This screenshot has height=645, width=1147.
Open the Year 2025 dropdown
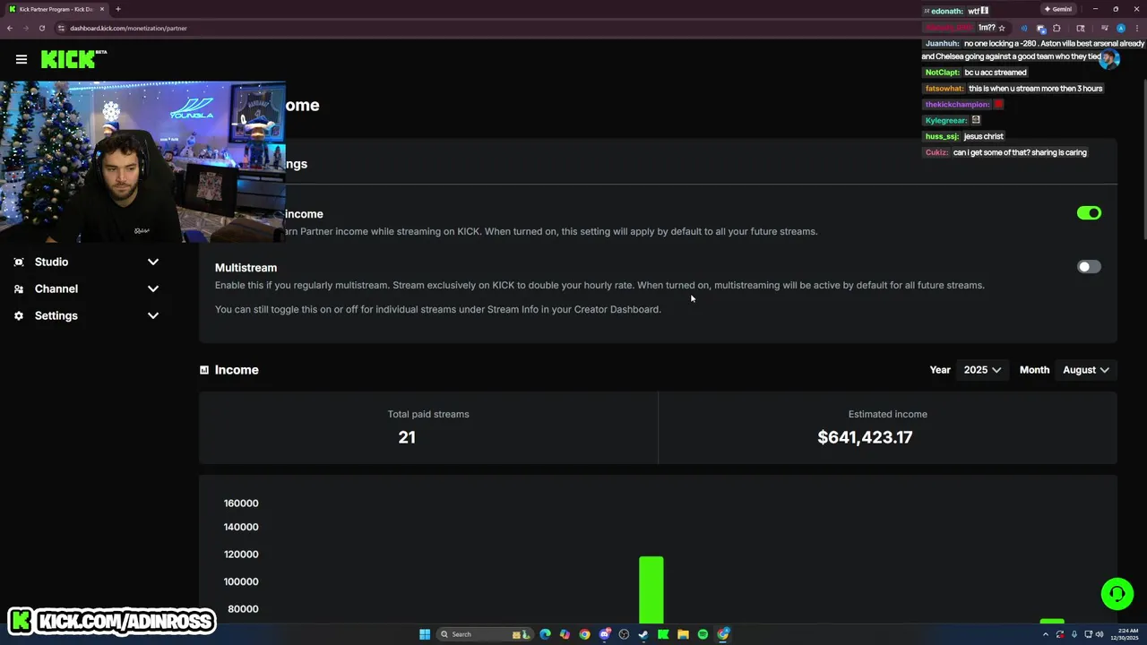982,370
